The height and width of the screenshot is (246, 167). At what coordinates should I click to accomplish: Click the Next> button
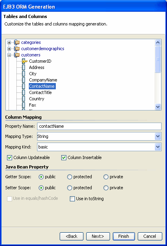point(98,236)
